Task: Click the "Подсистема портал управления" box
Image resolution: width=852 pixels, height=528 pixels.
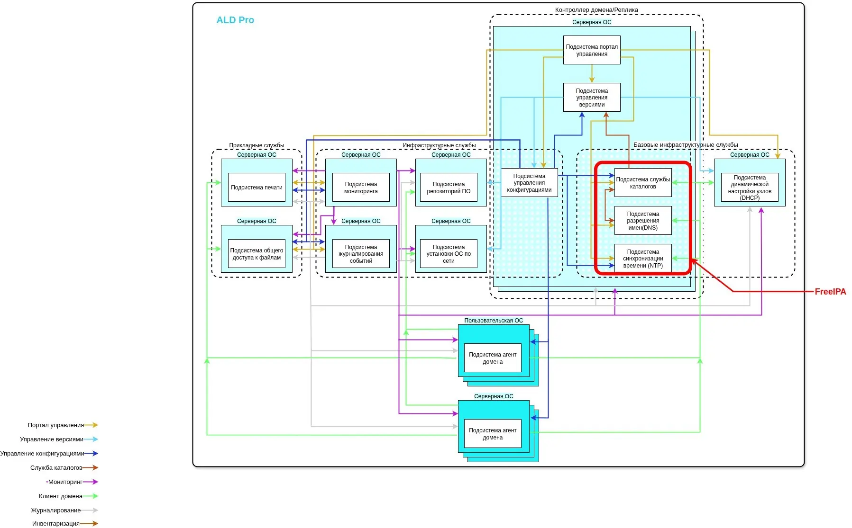Action: (x=592, y=50)
